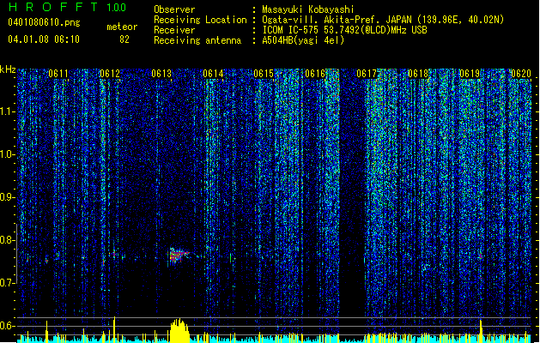Viewport: 540px width, 343px height.
Task: Click the kHz axis unit label
Action: [x=8, y=69]
